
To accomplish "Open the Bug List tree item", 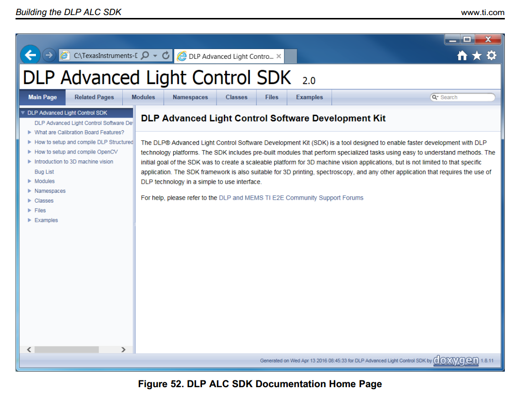I will pos(44,172).
